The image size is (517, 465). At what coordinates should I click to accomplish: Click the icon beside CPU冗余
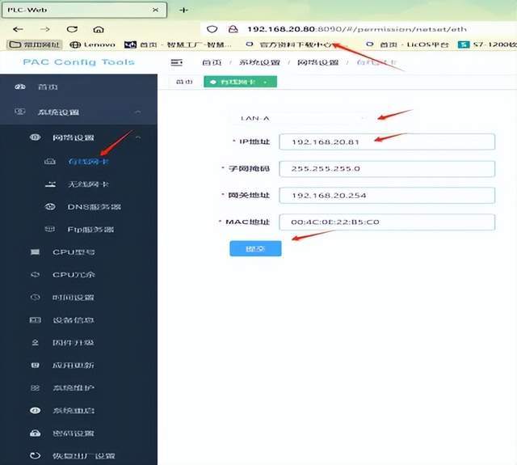point(35,275)
